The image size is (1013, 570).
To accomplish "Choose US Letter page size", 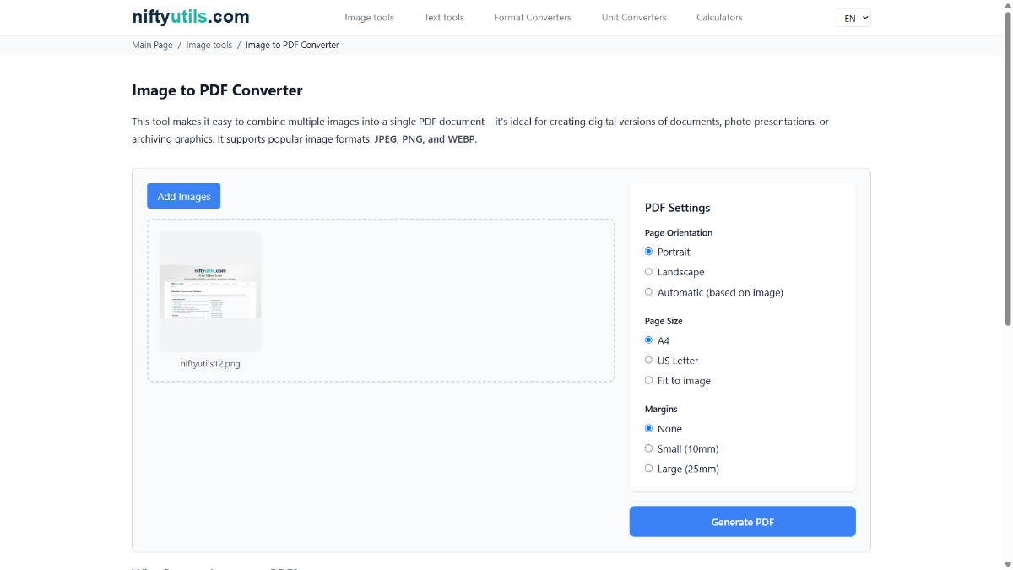I will click(649, 361).
